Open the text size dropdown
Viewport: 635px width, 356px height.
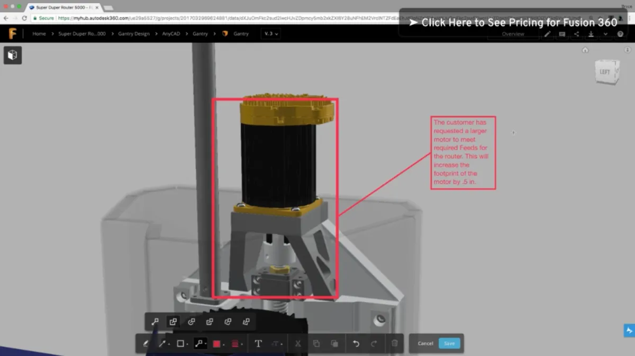(276, 343)
